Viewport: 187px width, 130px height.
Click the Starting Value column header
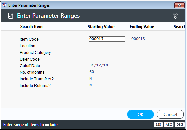101,27
